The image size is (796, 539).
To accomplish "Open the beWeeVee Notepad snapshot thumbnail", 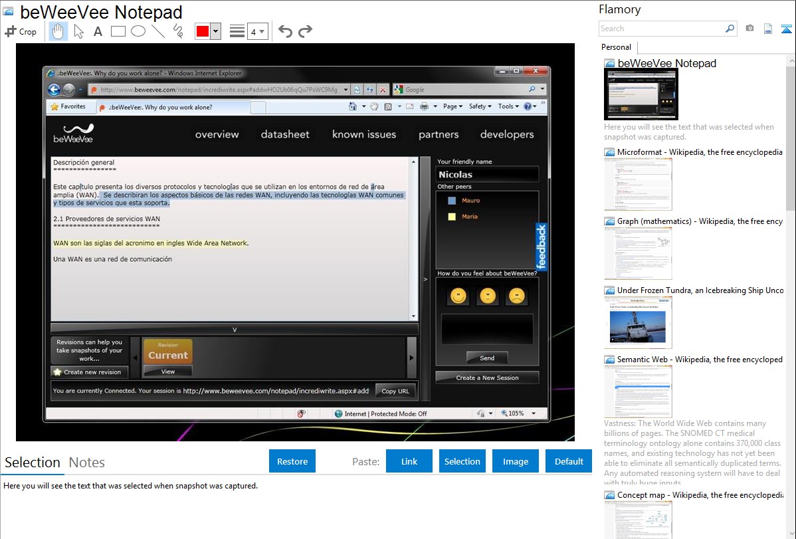I will (x=641, y=94).
